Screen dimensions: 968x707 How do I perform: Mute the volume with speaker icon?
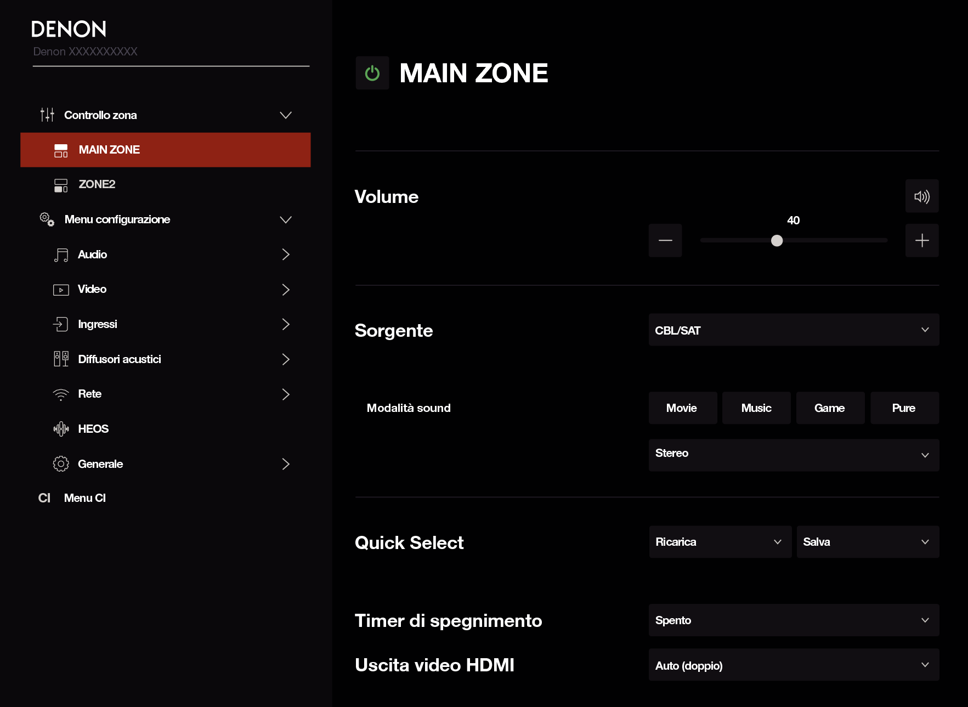921,196
